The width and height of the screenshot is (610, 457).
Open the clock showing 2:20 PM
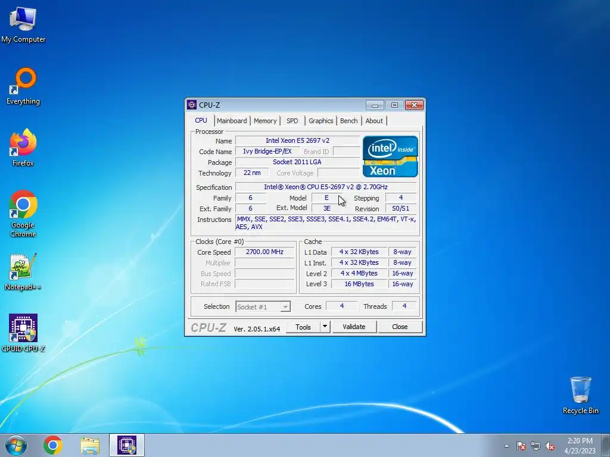[580, 445]
